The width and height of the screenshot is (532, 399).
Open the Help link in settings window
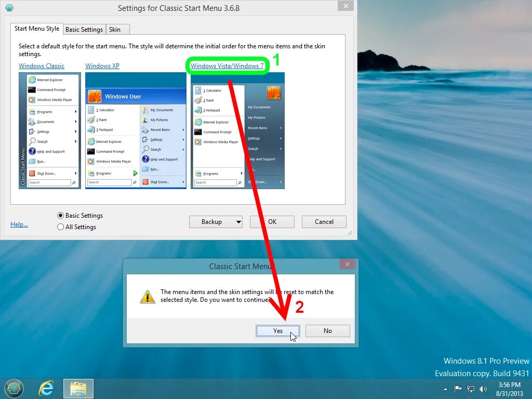[19, 224]
